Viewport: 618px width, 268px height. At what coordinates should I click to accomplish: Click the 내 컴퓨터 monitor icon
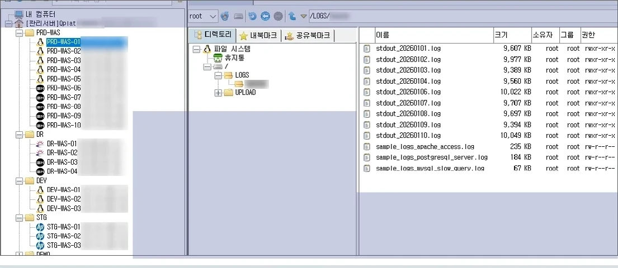(x=19, y=14)
